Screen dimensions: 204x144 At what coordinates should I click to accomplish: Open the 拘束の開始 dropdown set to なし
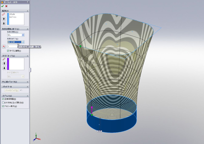click(x=23, y=35)
